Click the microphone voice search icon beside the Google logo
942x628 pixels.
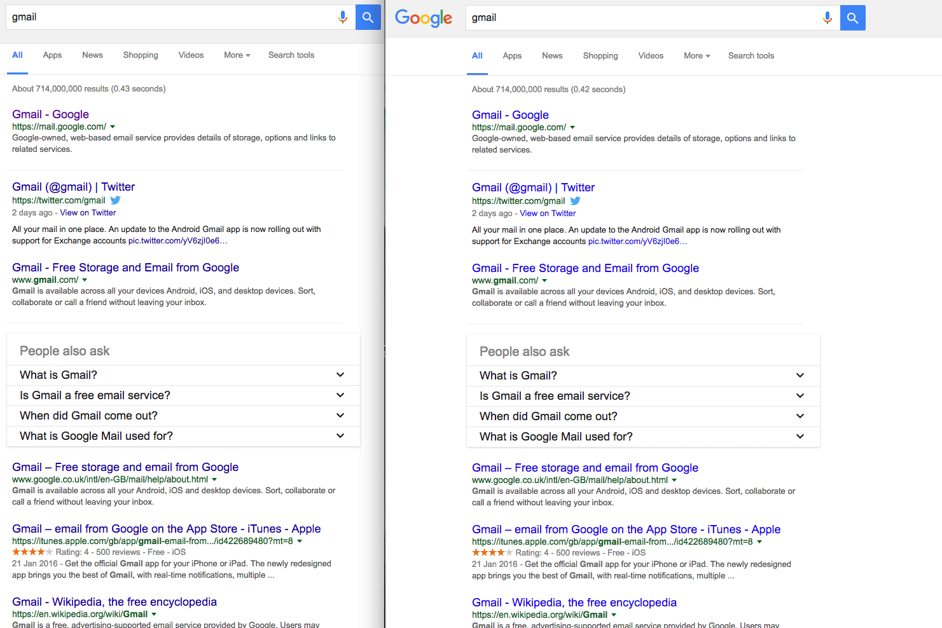(827, 18)
